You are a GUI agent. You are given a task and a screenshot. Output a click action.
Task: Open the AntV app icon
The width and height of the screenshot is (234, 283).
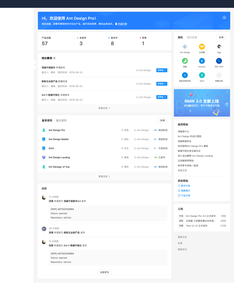(202, 75)
